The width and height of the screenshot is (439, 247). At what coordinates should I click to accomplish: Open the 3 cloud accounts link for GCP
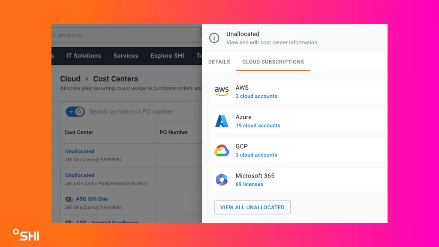[256, 155]
